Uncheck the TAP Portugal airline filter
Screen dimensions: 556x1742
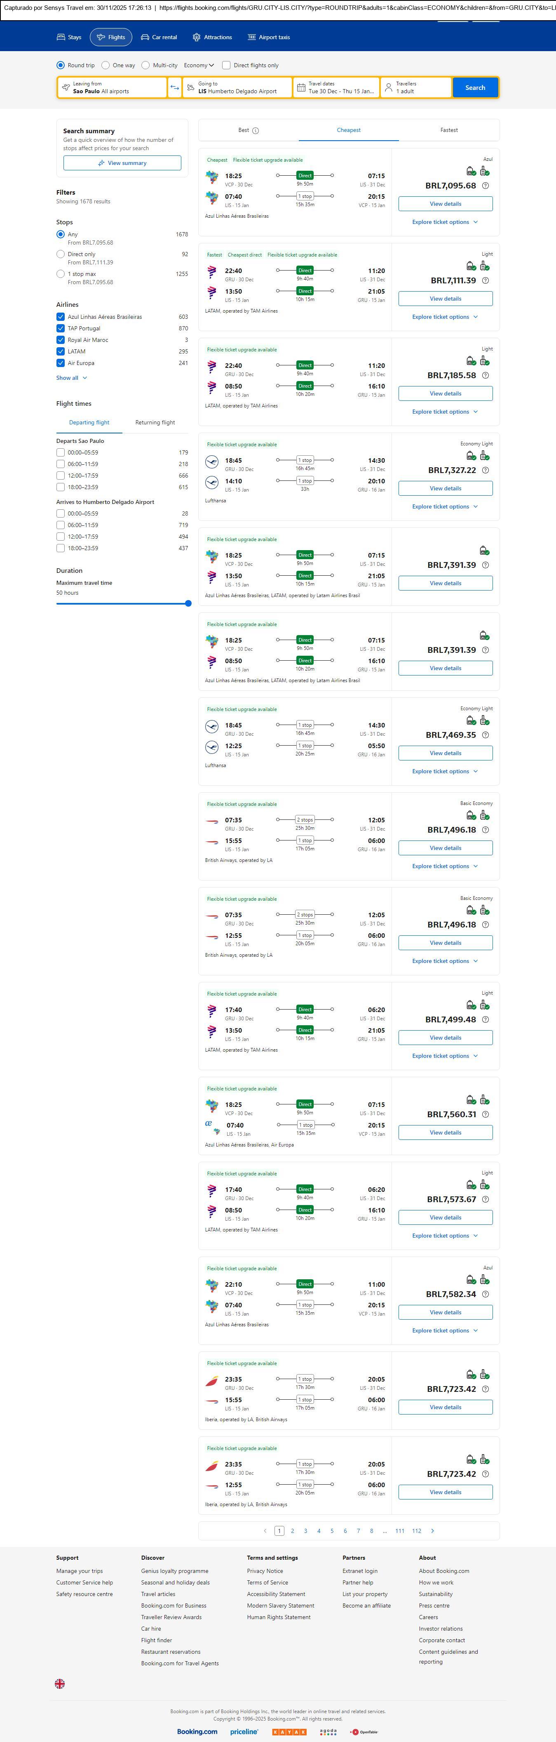pos(61,328)
